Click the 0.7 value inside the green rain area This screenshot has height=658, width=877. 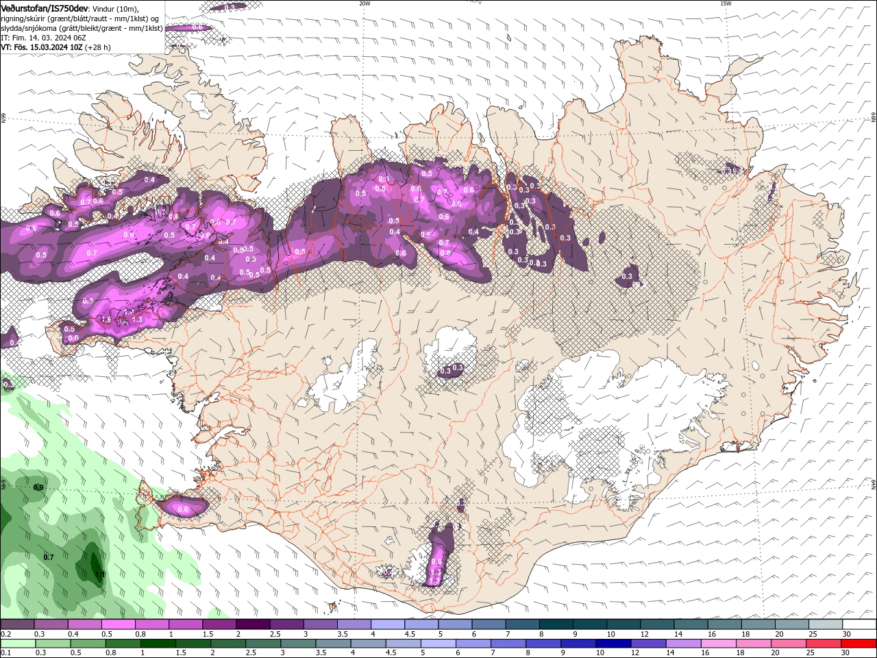48,557
